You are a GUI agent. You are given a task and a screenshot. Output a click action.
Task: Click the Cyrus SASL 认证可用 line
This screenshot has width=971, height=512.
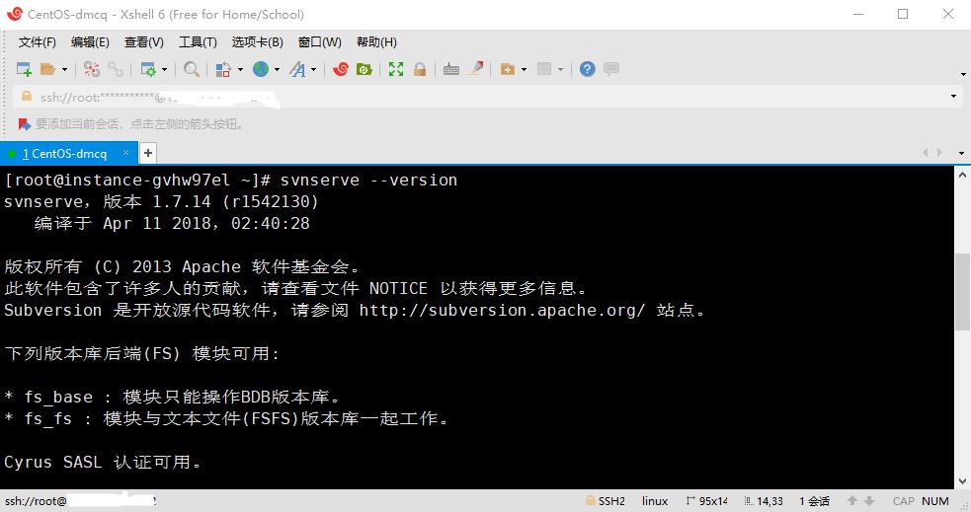(x=103, y=462)
